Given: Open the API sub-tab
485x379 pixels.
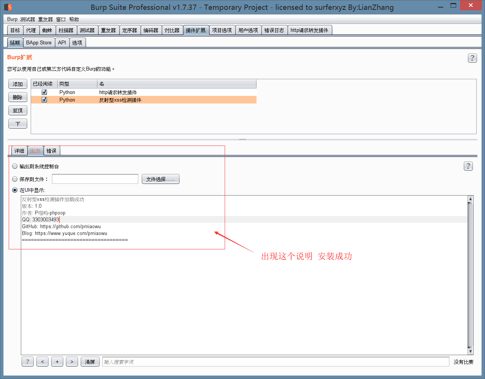Looking at the screenshot, I should 62,42.
